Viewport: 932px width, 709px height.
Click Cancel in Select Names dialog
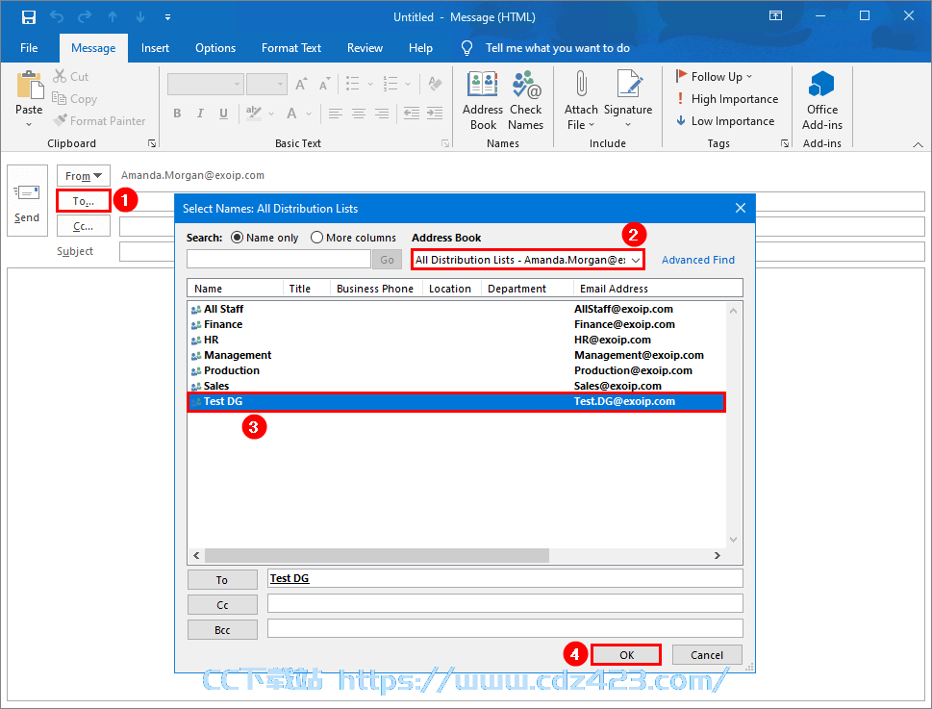(707, 654)
